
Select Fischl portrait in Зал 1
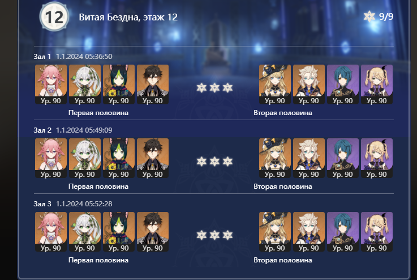(377, 84)
